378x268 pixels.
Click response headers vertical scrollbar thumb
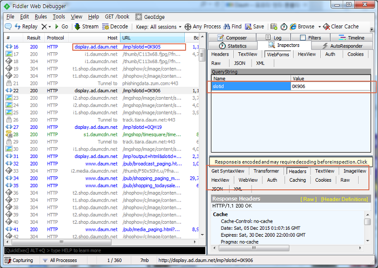click(367, 222)
